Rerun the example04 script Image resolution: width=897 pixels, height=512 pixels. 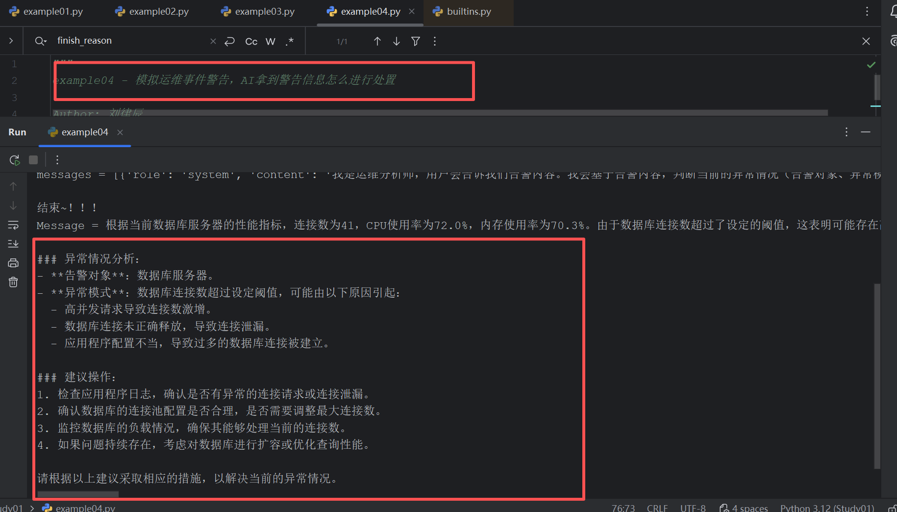14,160
